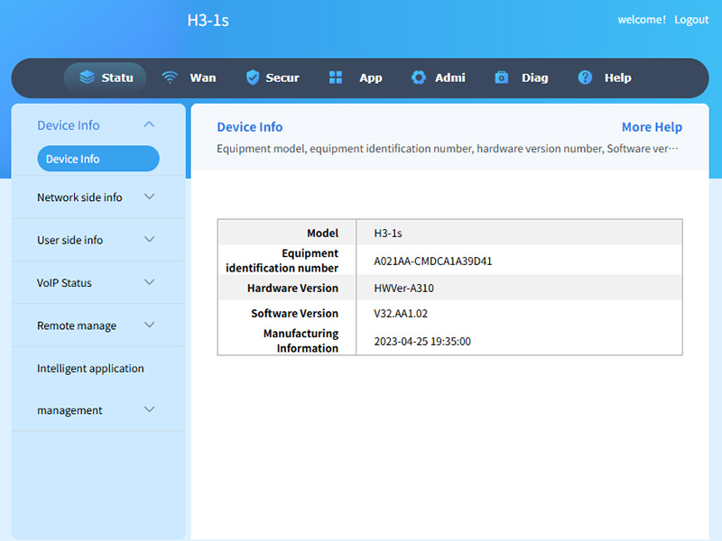Open the Secur tab
This screenshot has height=541, width=722.
click(x=282, y=78)
